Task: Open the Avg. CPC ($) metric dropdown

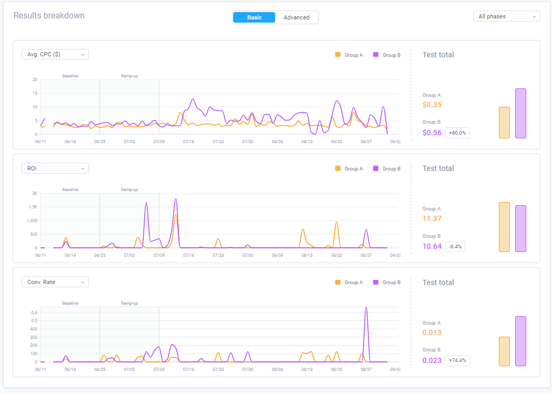Action: pos(55,54)
